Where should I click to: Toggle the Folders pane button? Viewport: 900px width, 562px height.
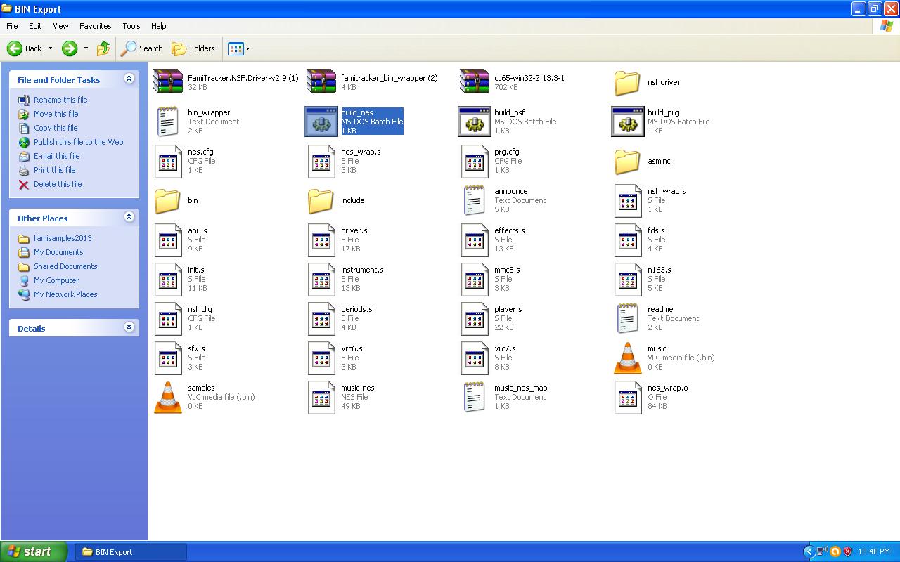click(193, 48)
